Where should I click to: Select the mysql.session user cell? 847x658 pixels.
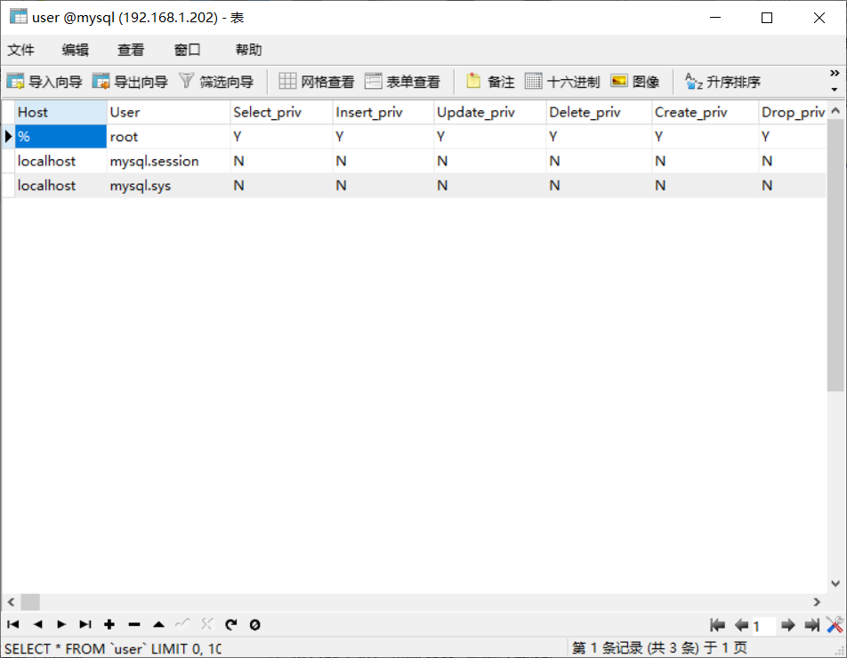coord(154,161)
